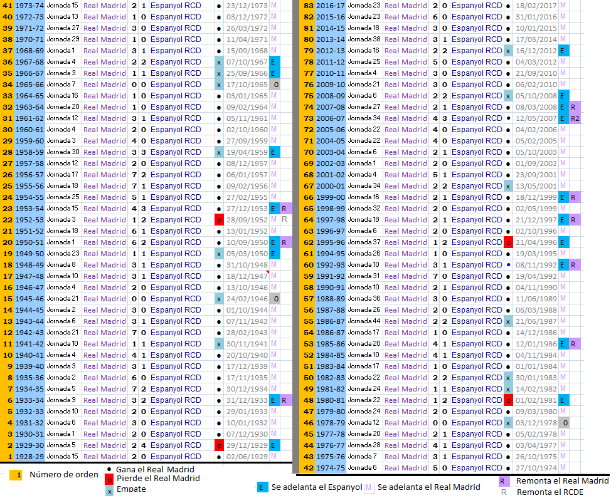
Task: Click orange '1' Número de orden legend box
Action: 19,475
